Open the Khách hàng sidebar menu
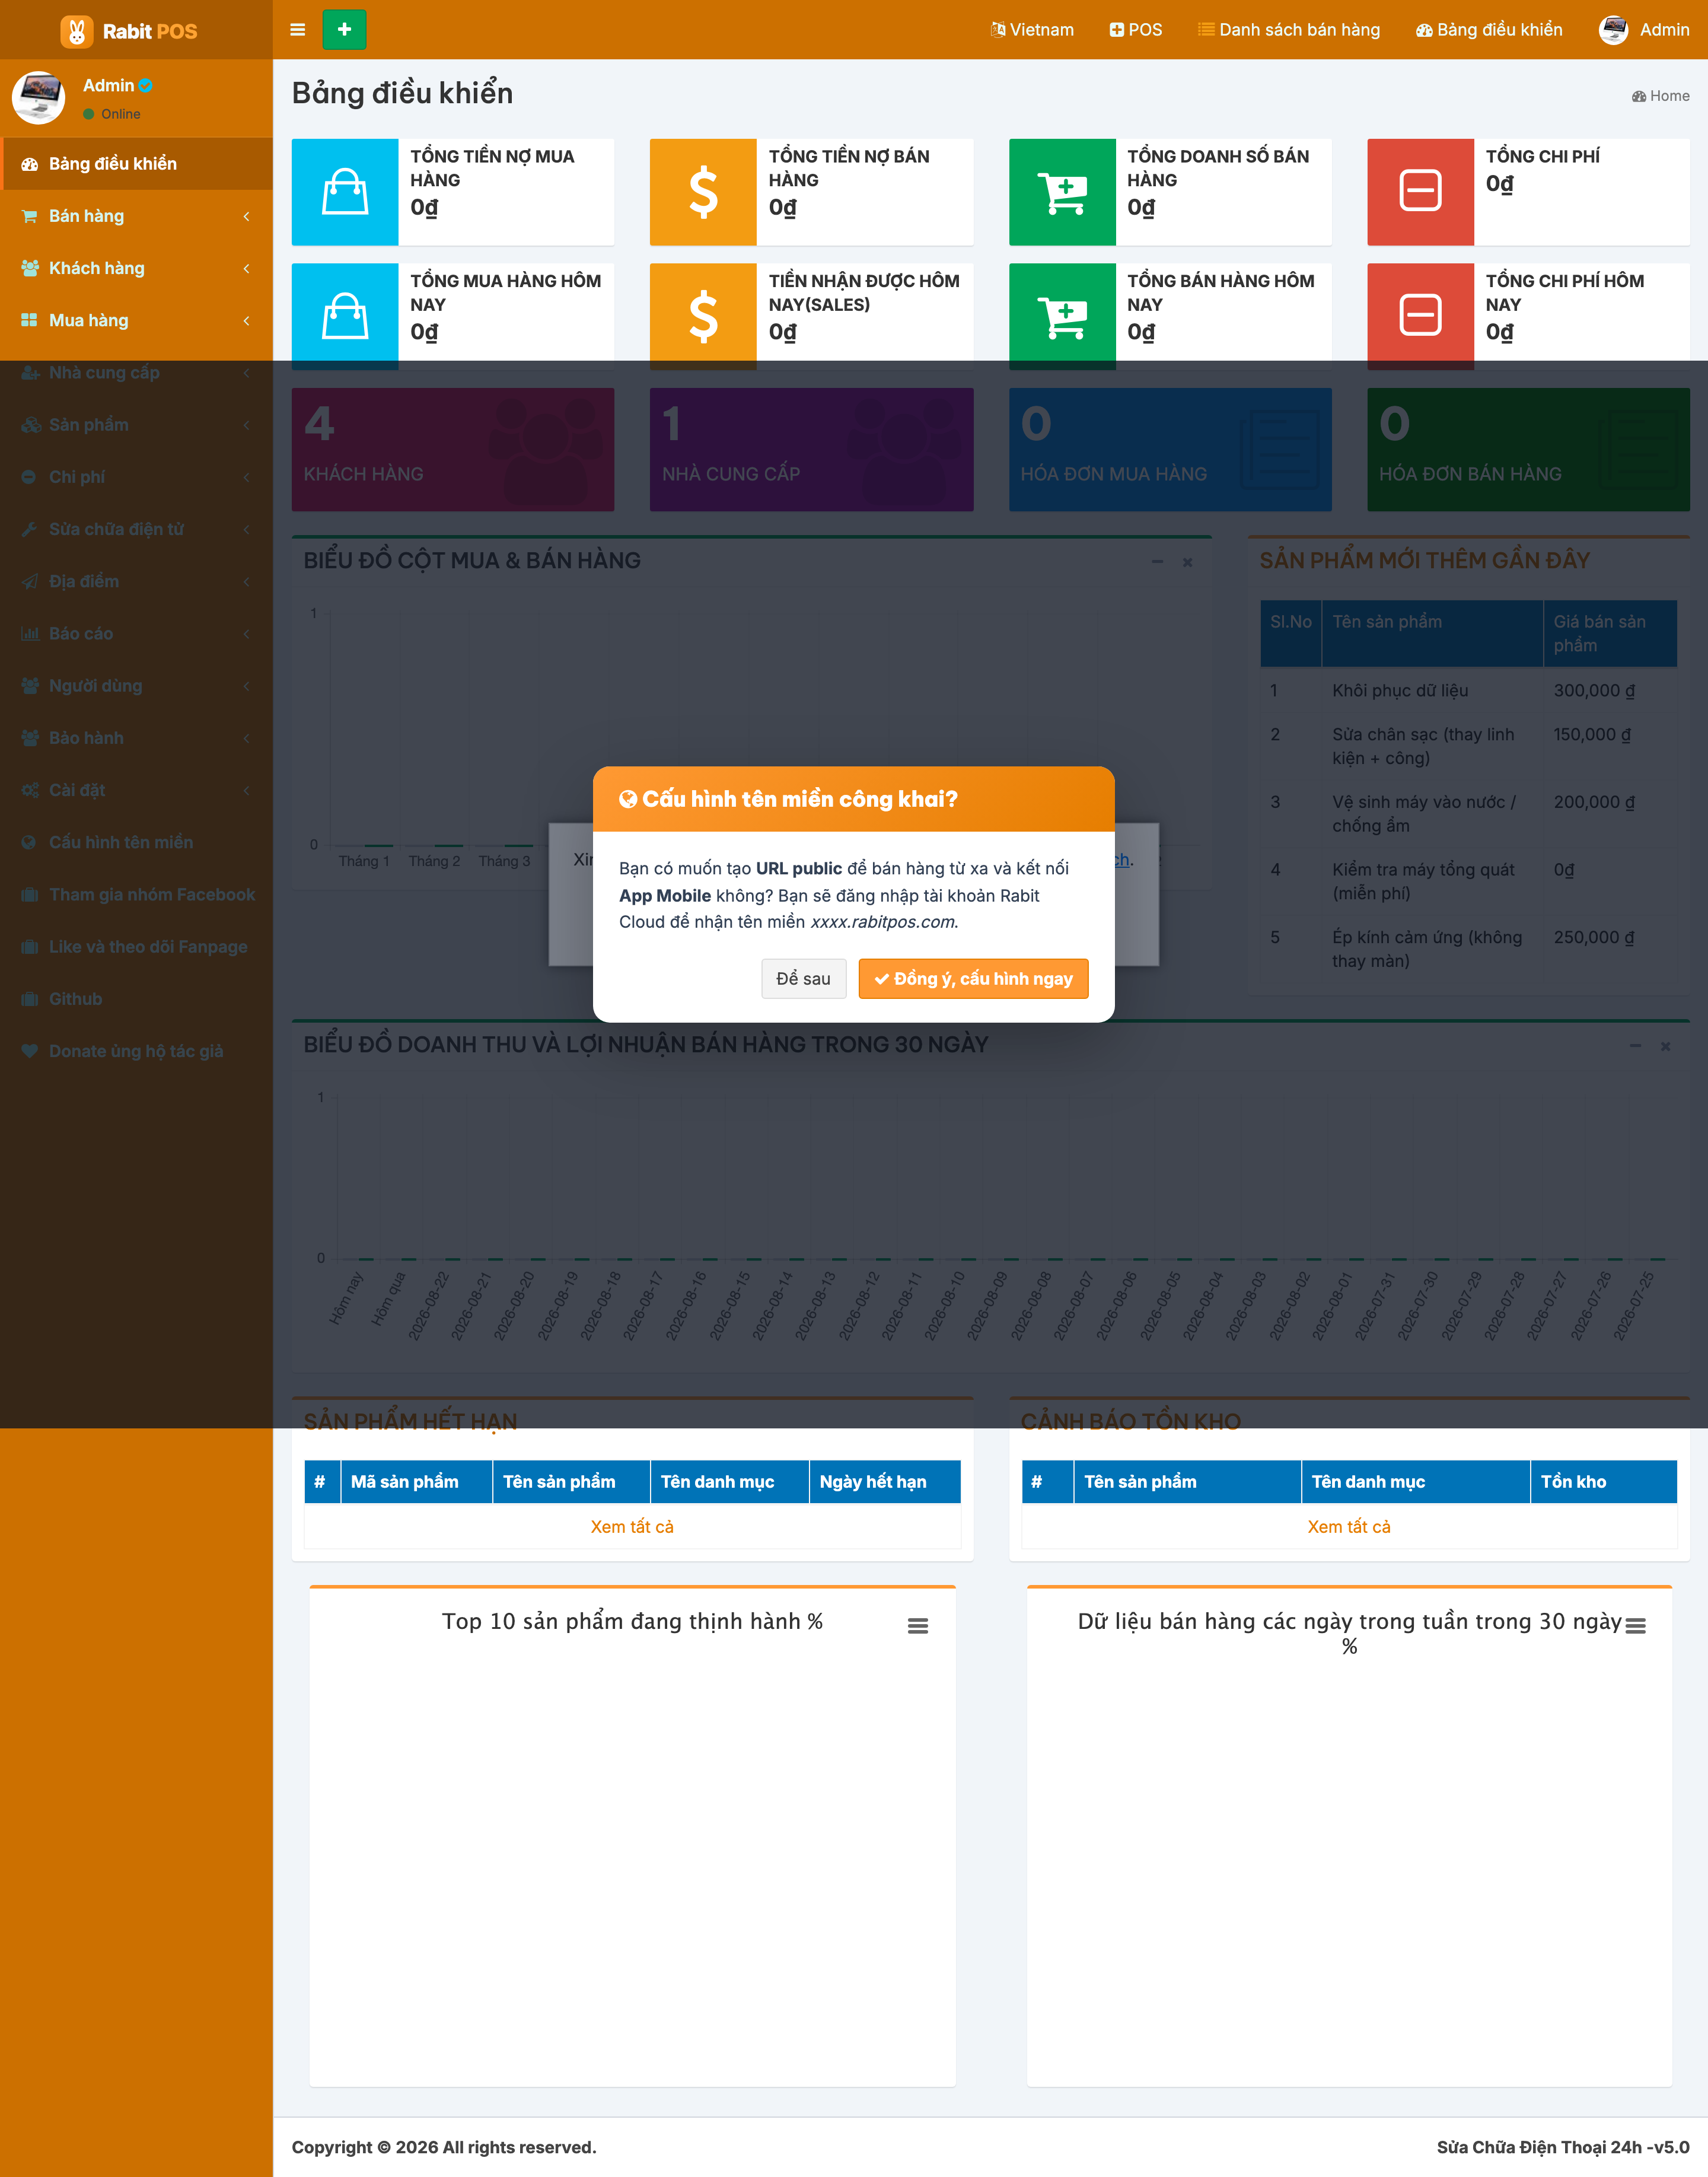1708x2177 pixels. (137, 268)
